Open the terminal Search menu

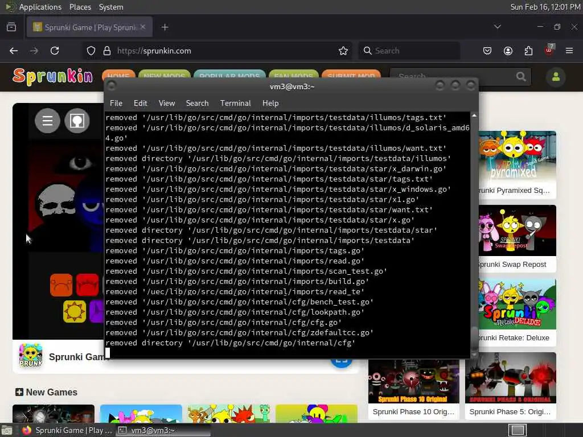197,104
